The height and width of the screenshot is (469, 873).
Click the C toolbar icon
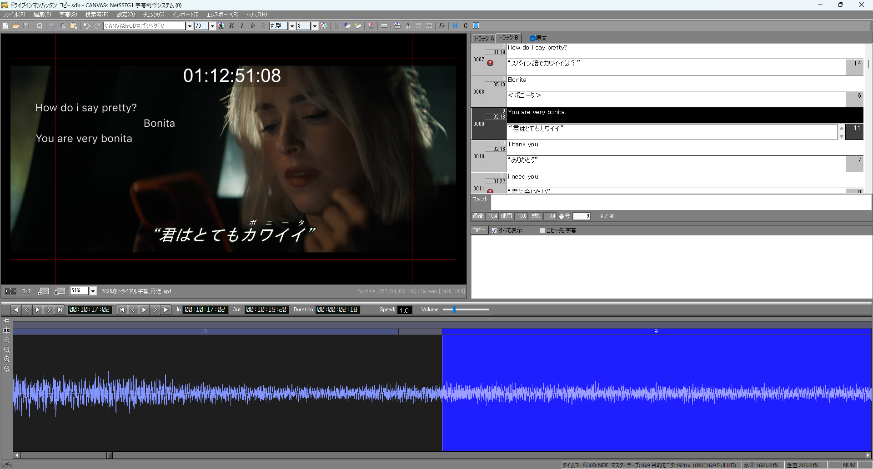click(x=466, y=26)
